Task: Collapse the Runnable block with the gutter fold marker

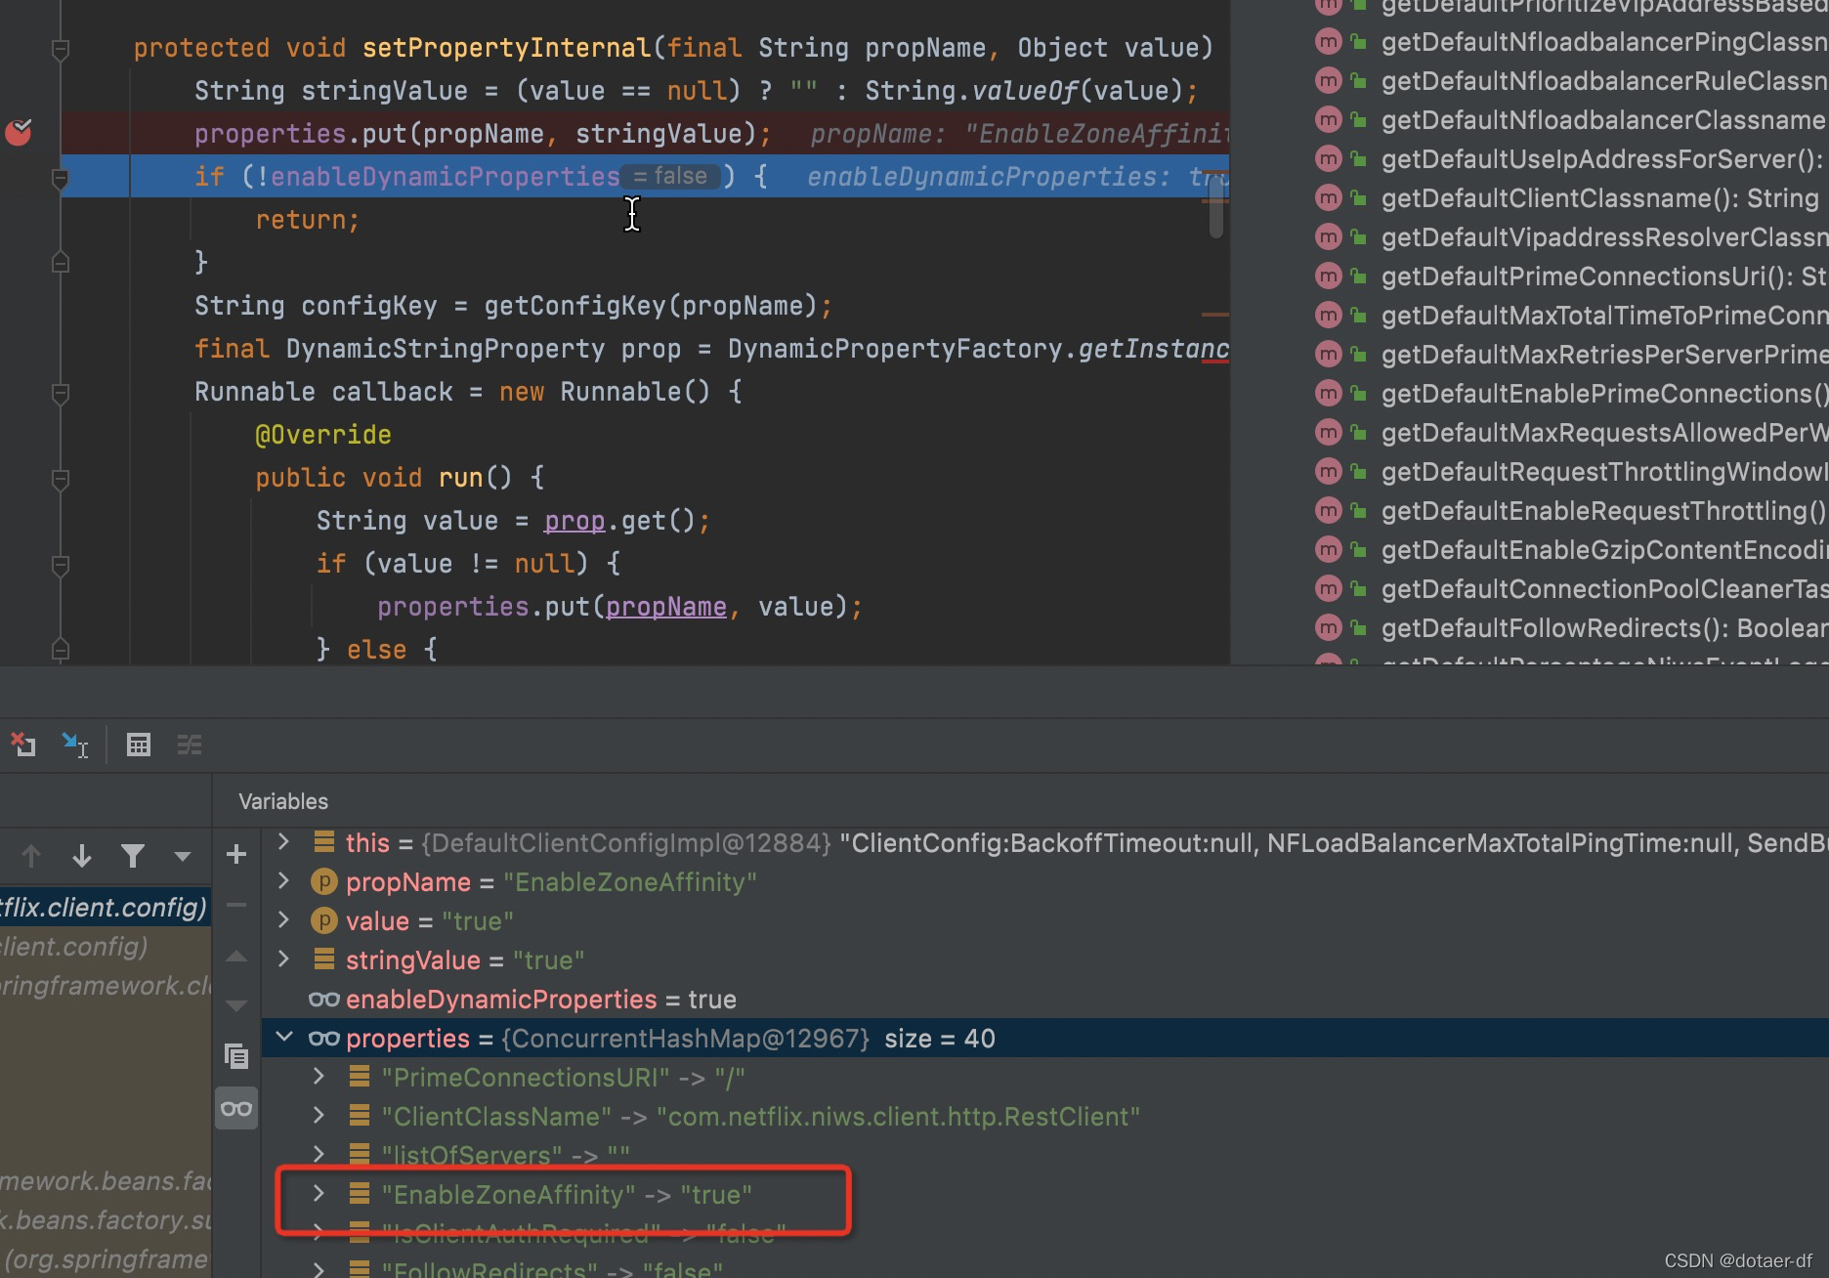Action: tap(61, 394)
